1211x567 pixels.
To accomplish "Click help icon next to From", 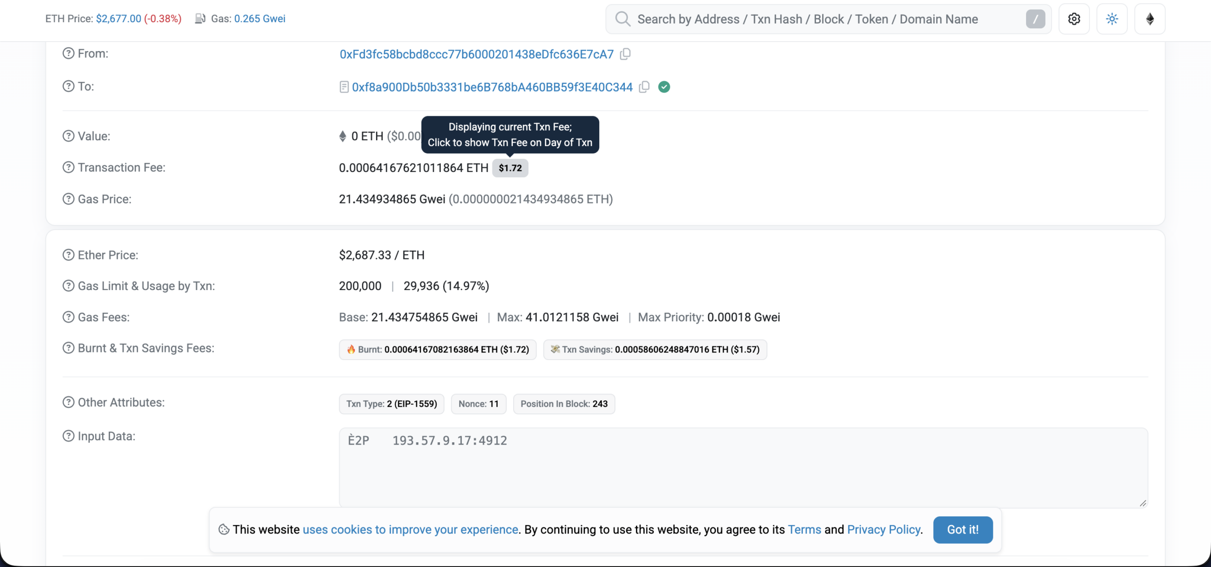I will [69, 53].
